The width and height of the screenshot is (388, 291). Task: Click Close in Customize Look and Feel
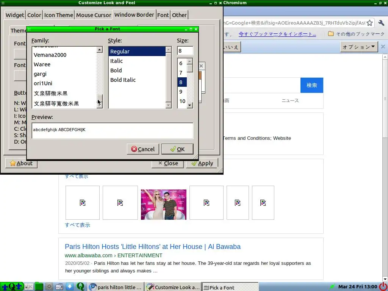coord(167,163)
